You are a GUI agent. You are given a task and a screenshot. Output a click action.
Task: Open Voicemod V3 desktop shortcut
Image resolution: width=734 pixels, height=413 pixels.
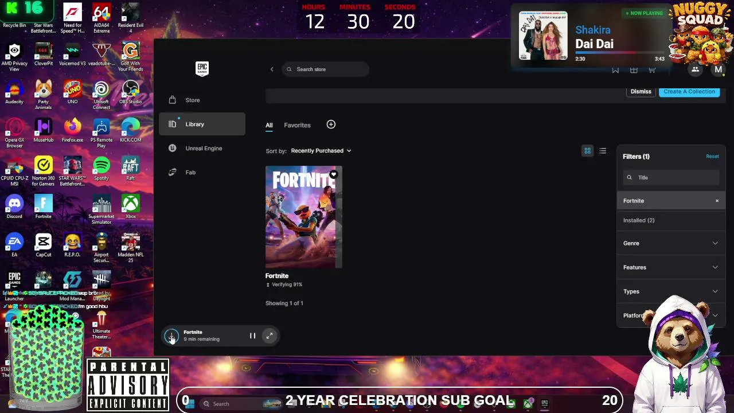pyautogui.click(x=72, y=55)
